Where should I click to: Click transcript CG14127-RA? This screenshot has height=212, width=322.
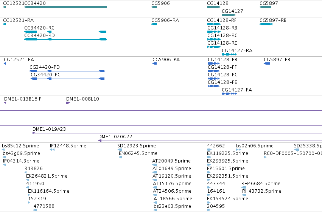(x=229, y=54)
